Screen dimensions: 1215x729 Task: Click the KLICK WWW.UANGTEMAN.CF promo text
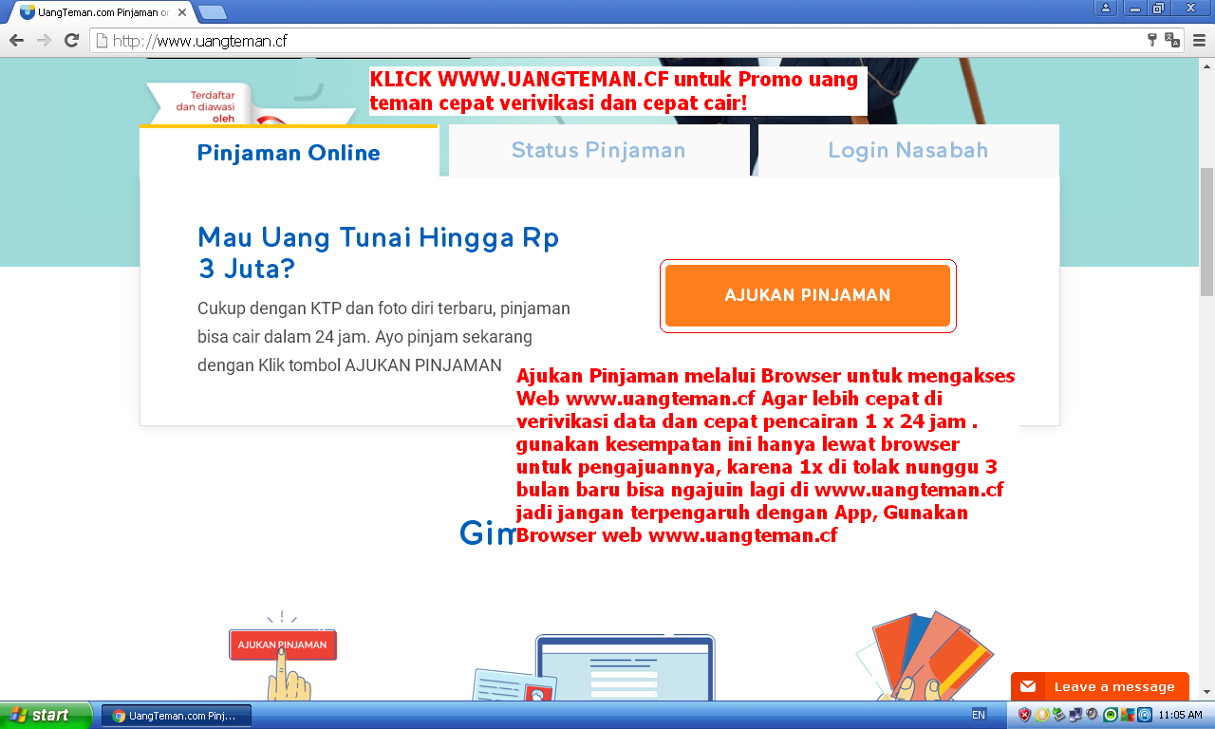tap(617, 90)
